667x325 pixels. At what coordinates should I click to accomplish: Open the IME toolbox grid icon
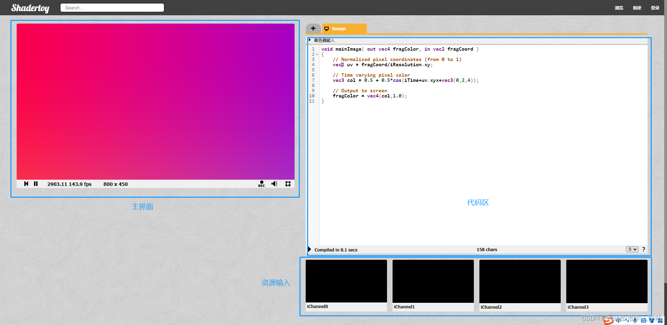click(x=660, y=320)
